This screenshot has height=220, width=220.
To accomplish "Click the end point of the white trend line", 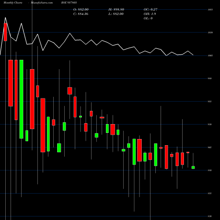I will (x=193, y=55).
